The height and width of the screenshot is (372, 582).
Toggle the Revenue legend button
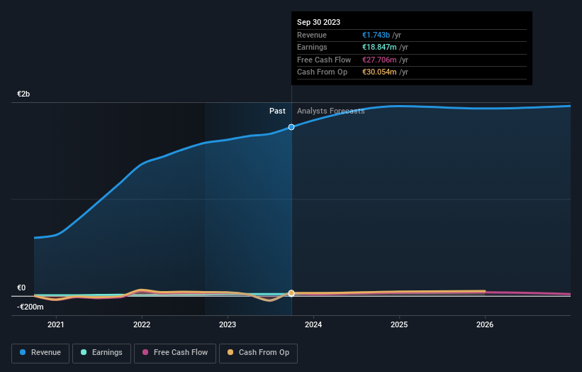click(40, 353)
